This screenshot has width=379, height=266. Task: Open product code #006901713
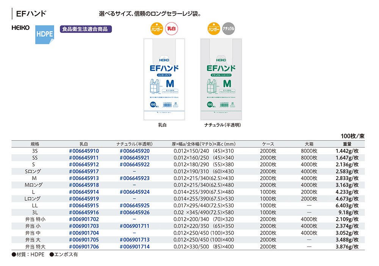pos(135,240)
